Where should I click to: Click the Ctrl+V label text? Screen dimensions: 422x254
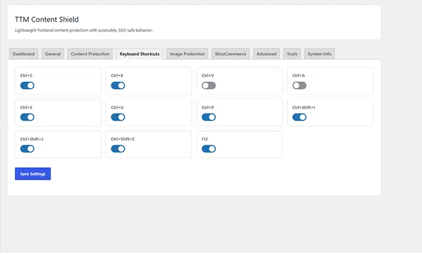tap(208, 76)
